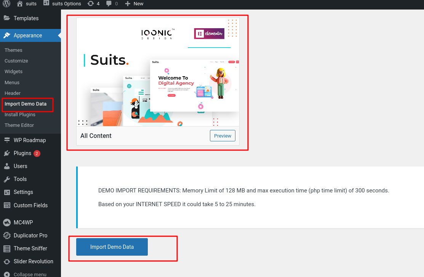Open Install Plugins submenu item

click(20, 114)
